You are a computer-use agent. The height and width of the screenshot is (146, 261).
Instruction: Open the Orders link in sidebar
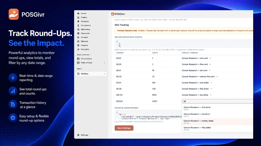click(84, 18)
